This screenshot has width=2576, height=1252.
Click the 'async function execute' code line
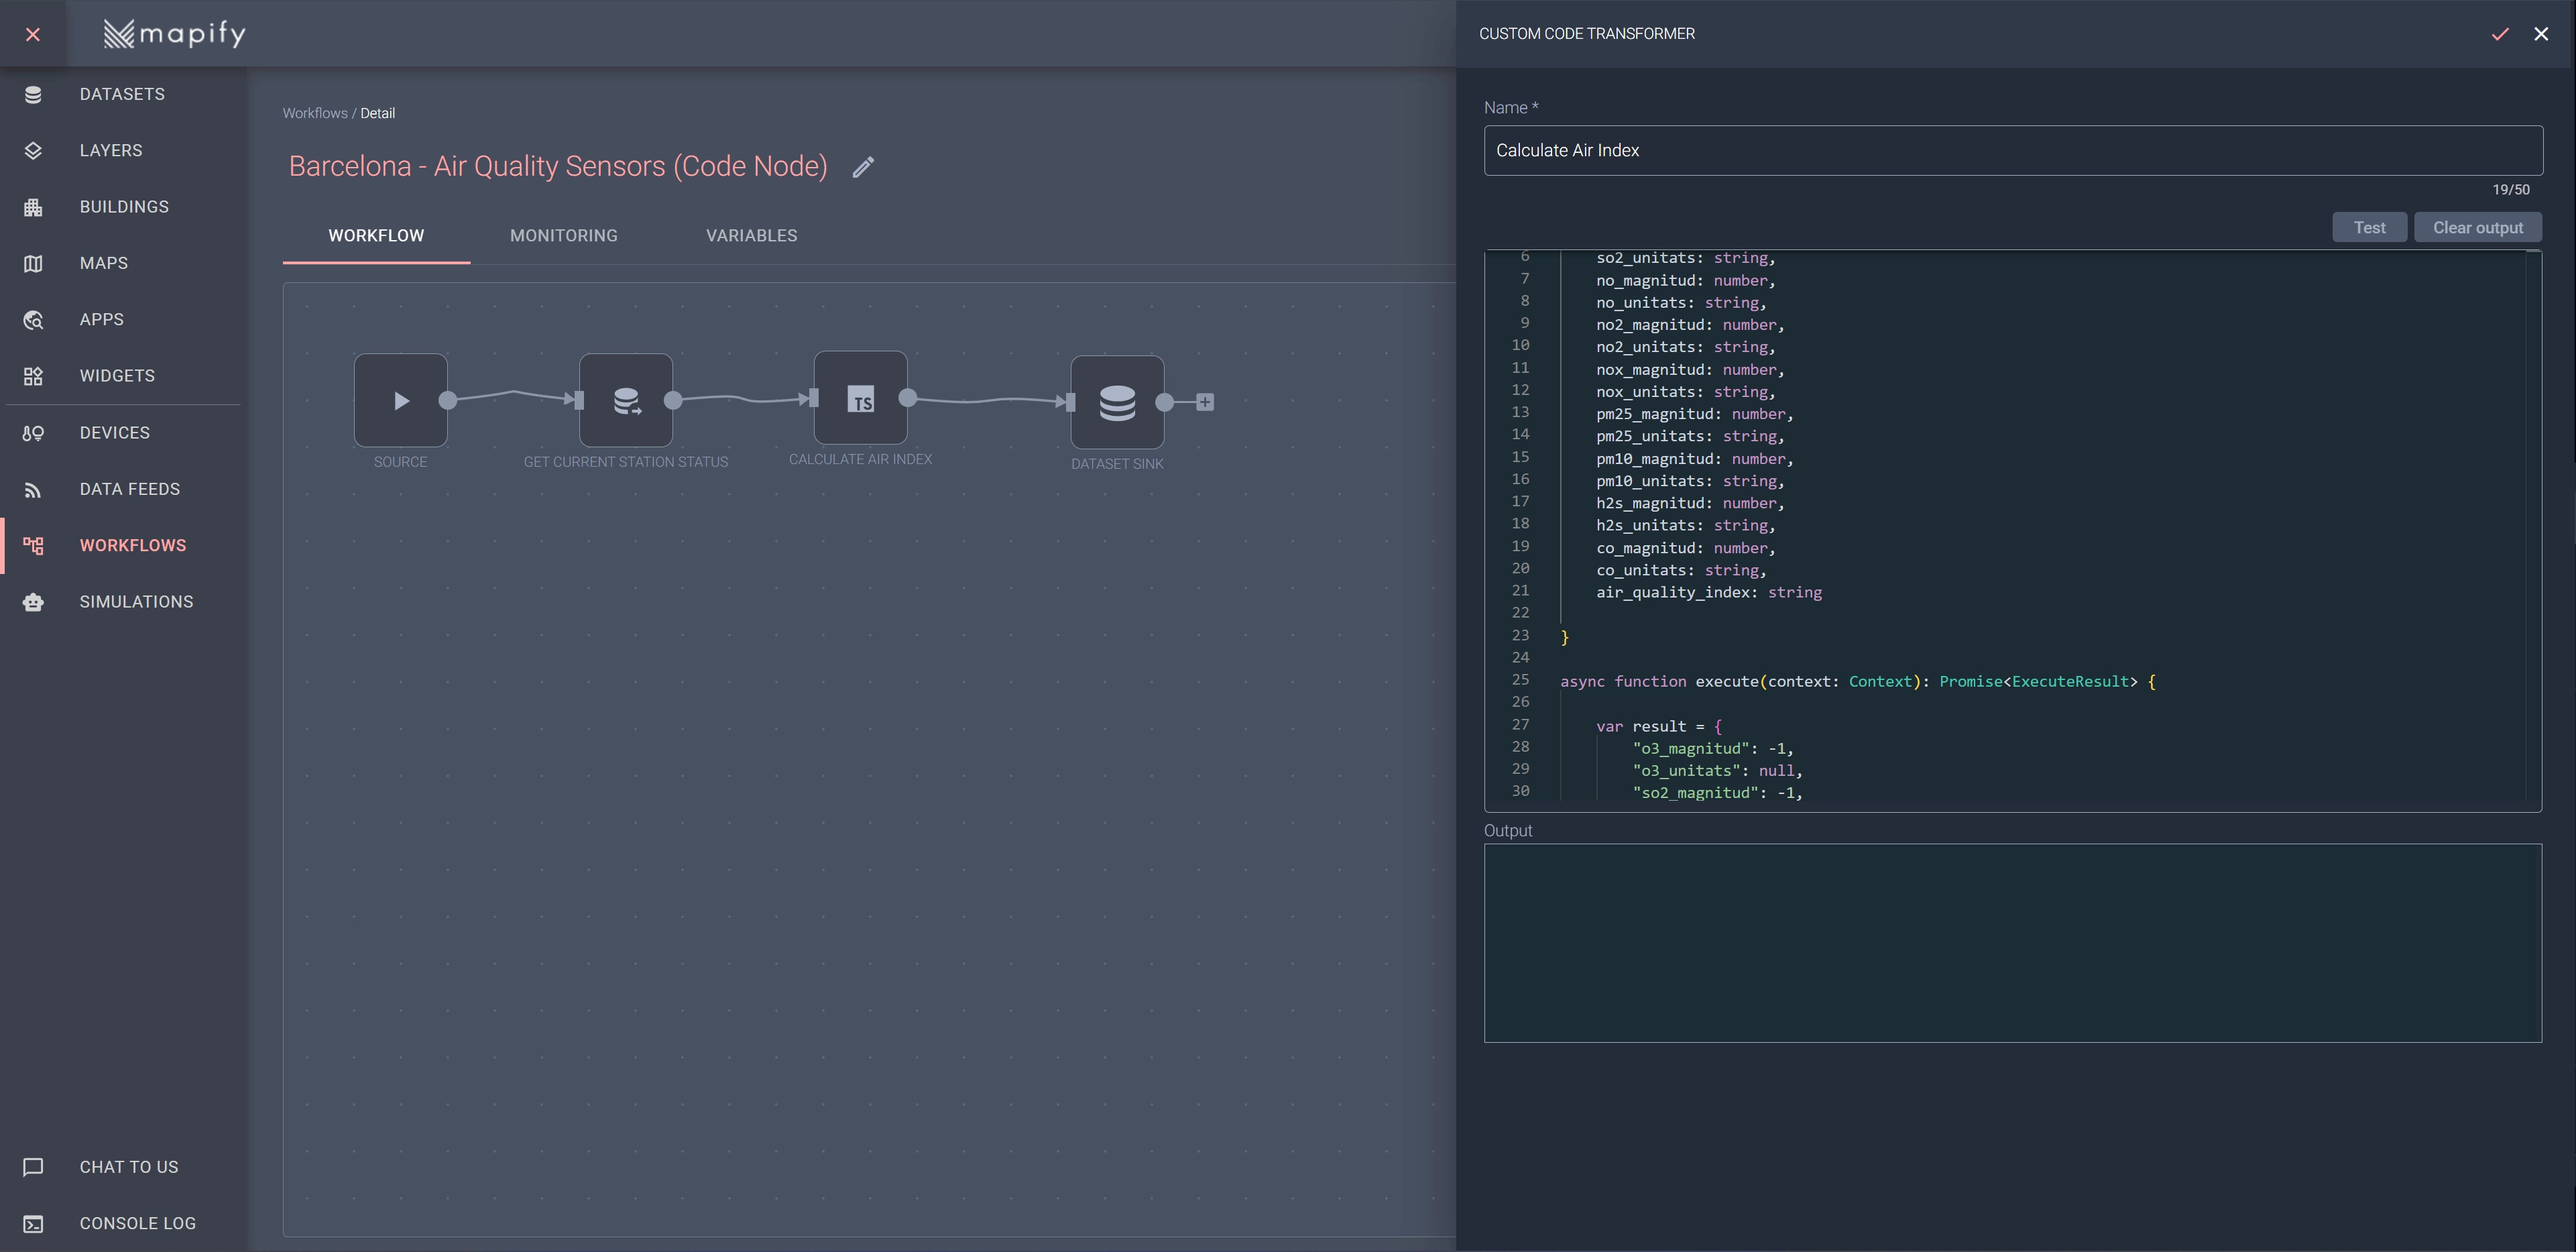point(1858,681)
